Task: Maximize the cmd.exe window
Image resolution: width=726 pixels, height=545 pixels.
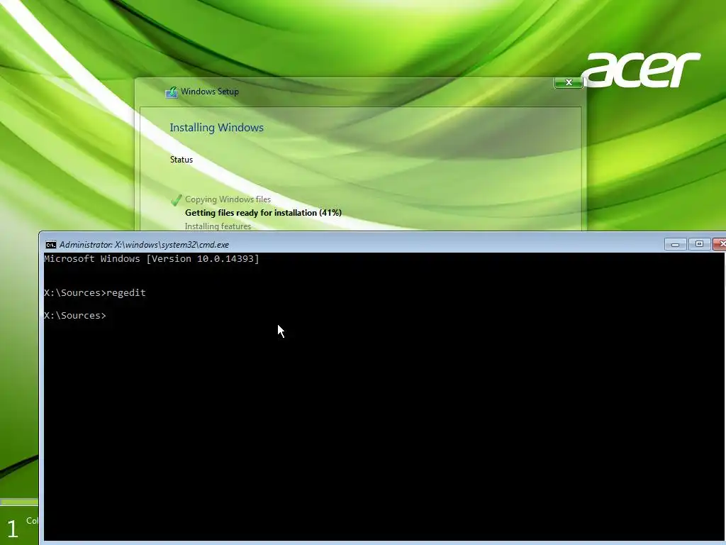Action: (699, 244)
